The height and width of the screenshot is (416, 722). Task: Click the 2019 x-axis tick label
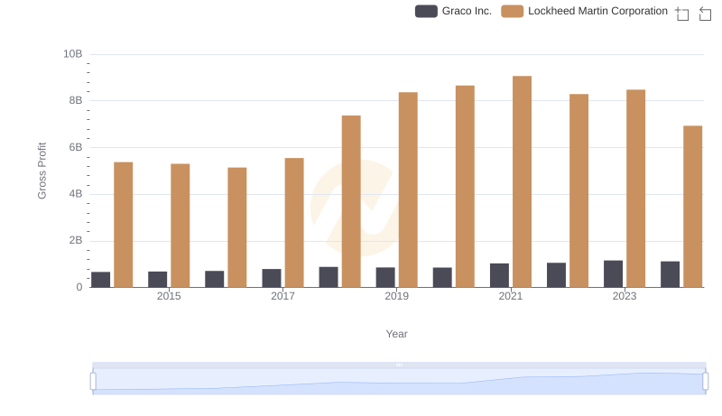[x=396, y=297]
